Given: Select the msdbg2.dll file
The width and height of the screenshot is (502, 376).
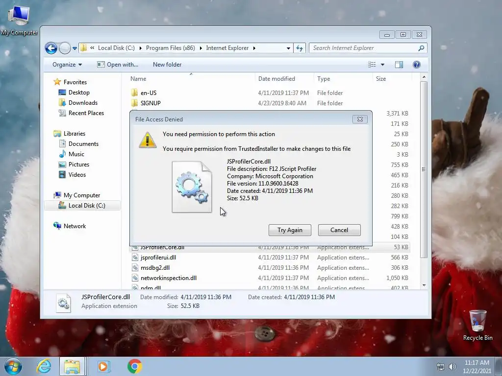Looking at the screenshot, I should 155,268.
